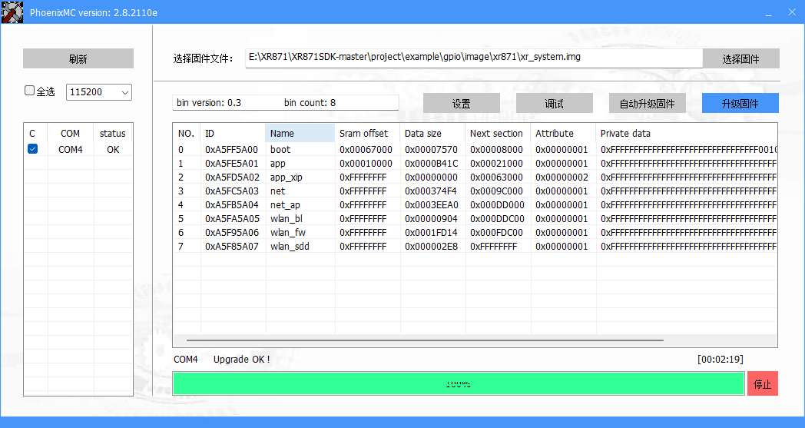This screenshot has width=805, height=428.
Task: Click the bin count: 8 label
Action: [310, 103]
